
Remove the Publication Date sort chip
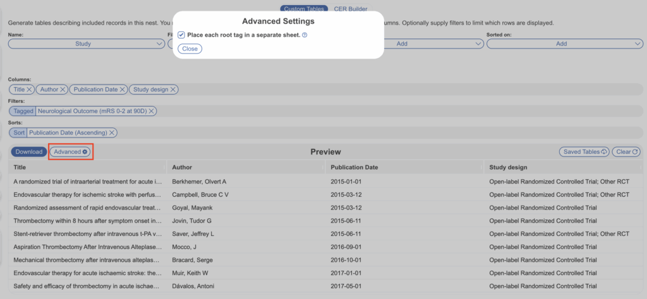coord(112,132)
